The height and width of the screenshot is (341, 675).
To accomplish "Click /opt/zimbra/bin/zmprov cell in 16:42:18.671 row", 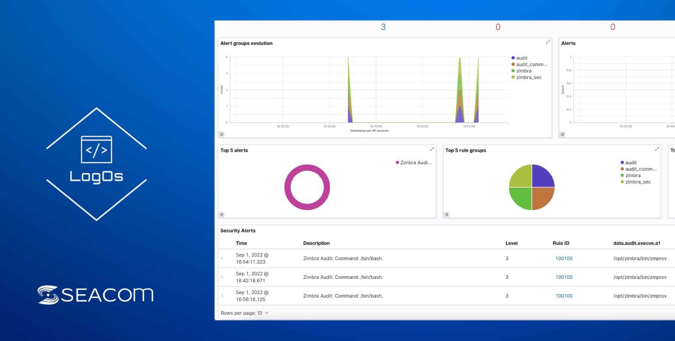I will pos(640,277).
